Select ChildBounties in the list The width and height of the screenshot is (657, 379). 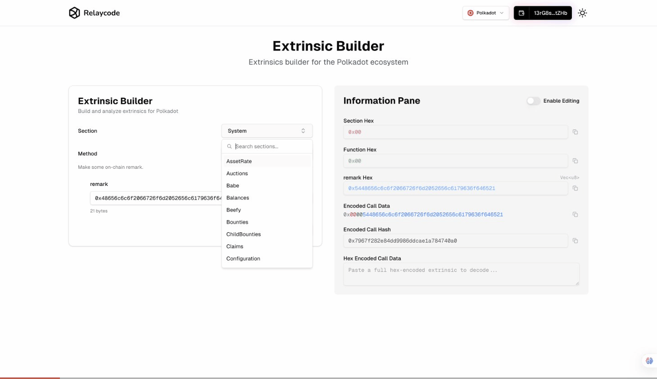[x=267, y=234]
